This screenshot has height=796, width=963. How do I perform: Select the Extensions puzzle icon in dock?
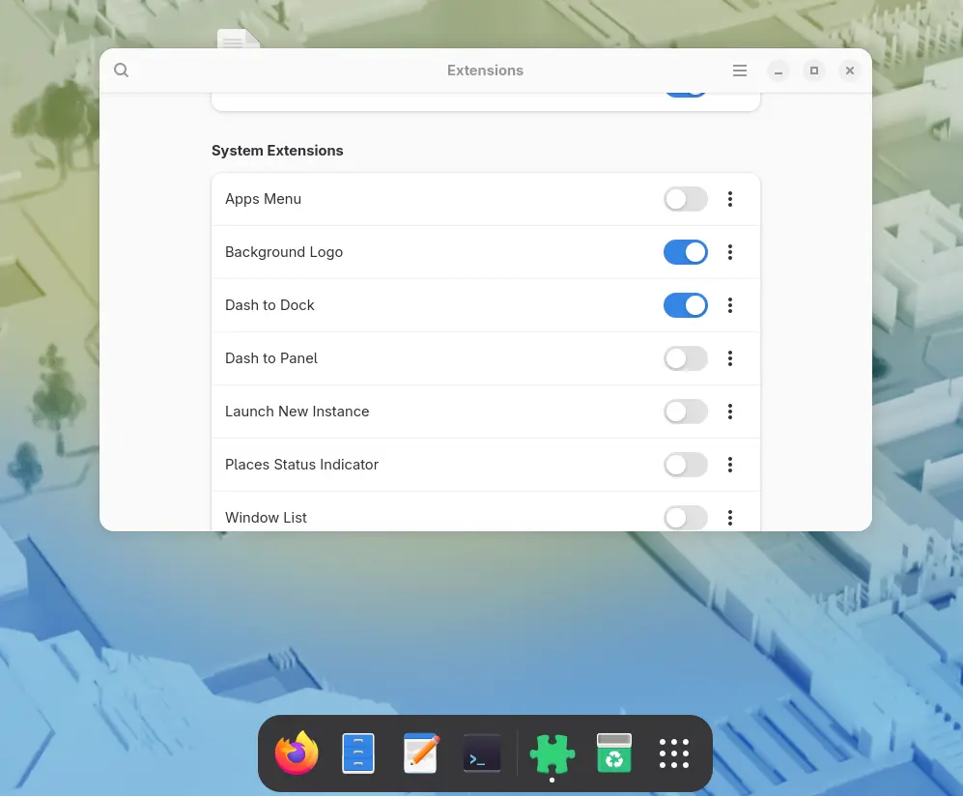tap(552, 753)
